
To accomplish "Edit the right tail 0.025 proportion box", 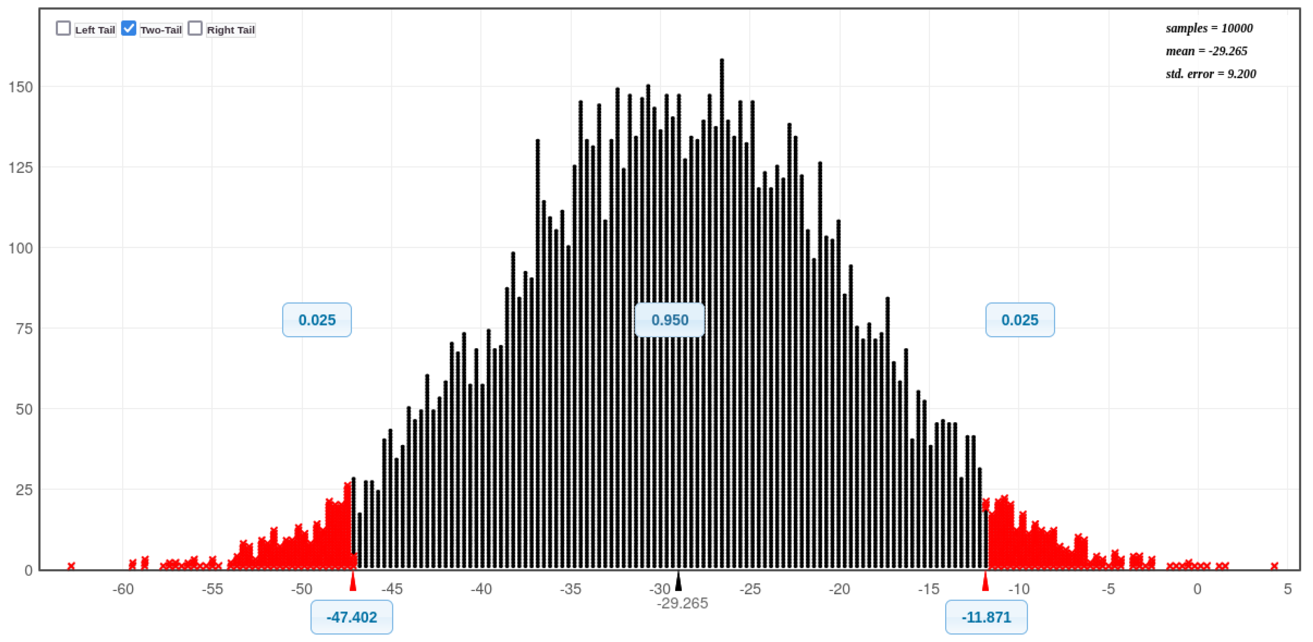I will [1019, 320].
